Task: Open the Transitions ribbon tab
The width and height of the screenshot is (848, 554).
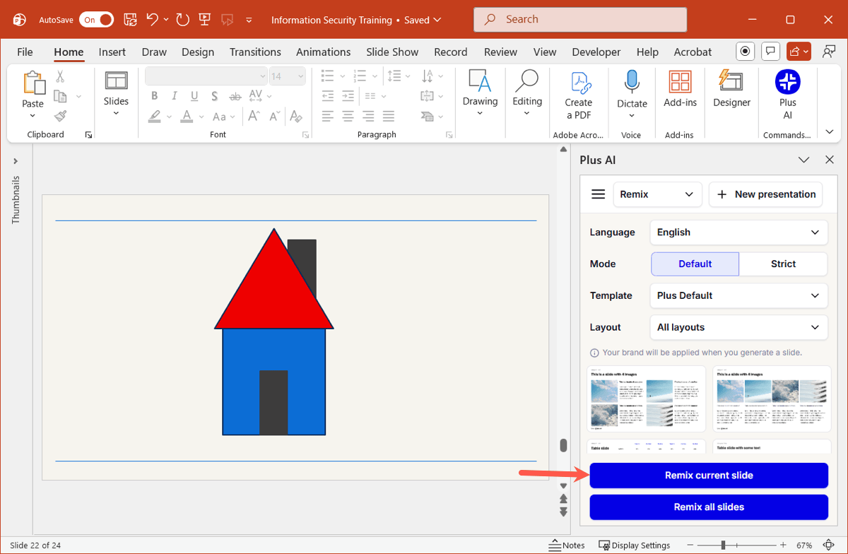Action: (255, 52)
